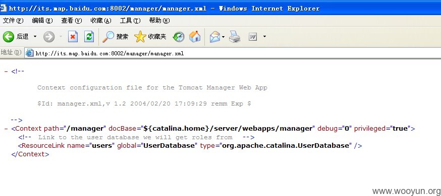Expand the Edit with Word dropdown arrow
Screen dimensions: 441x196
tap(264, 37)
